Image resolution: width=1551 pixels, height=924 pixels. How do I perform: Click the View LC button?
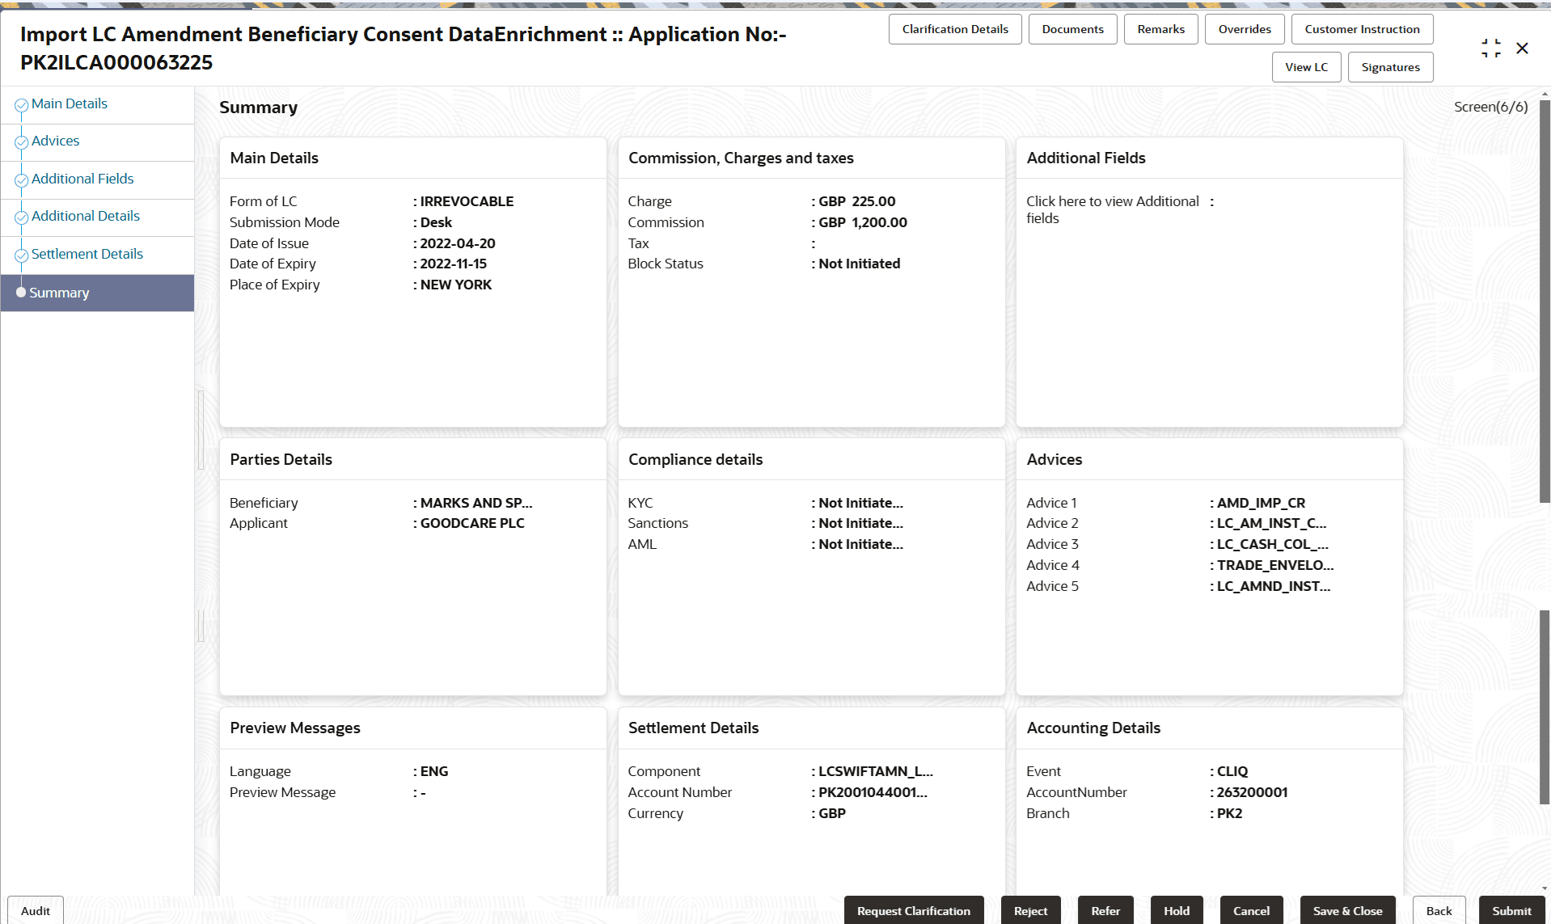pyautogui.click(x=1306, y=67)
